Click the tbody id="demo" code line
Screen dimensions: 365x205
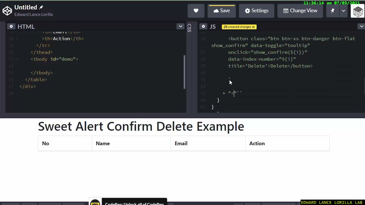click(x=54, y=59)
